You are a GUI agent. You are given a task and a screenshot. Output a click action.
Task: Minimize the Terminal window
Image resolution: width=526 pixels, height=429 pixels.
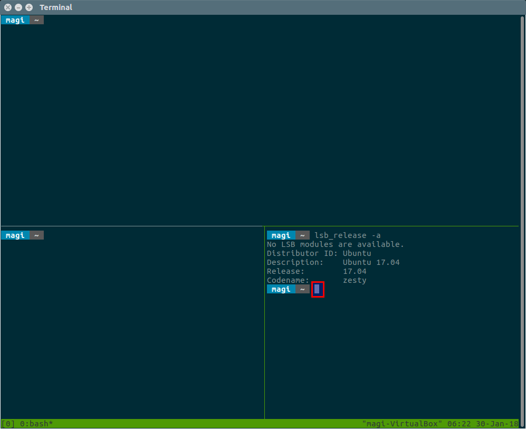(18, 7)
